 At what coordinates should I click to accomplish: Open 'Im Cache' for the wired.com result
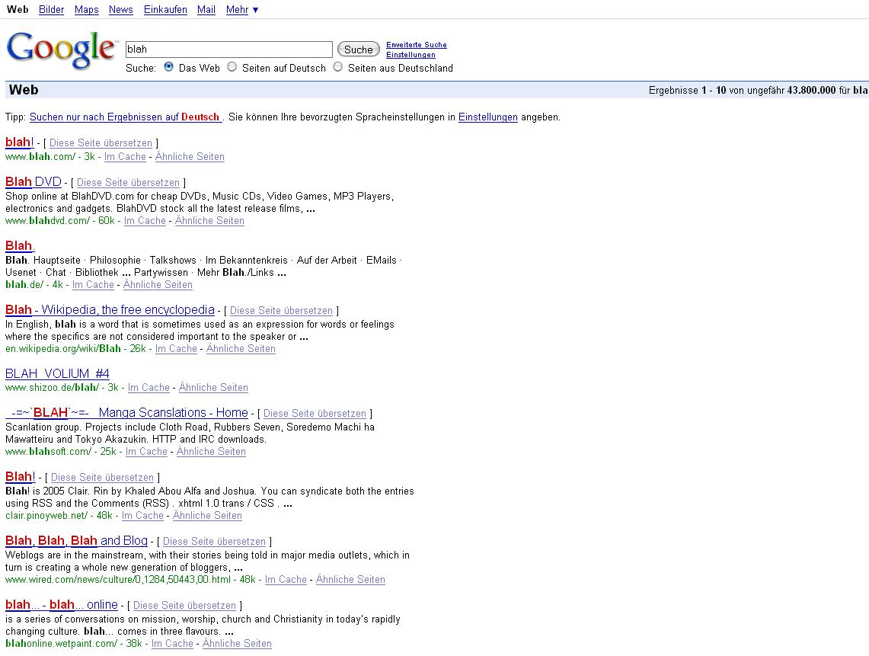[286, 580]
